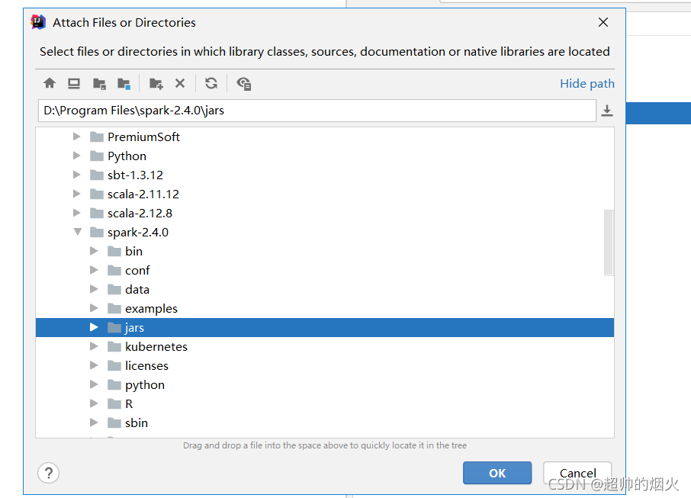
Task: Expand the lowercase python folder in spark
Action: [x=94, y=384]
